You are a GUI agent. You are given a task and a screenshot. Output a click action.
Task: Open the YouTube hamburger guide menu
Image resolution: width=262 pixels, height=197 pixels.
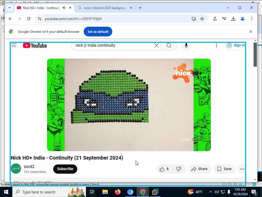[14, 45]
